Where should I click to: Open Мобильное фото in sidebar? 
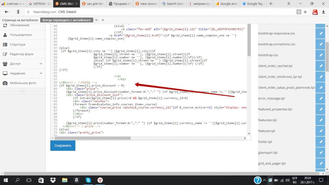pos(23,83)
